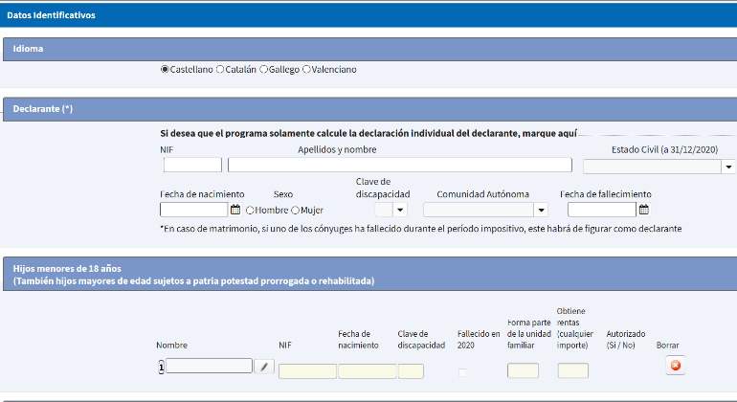Choose Hombre as sex
The image size is (737, 402).
click(250, 211)
